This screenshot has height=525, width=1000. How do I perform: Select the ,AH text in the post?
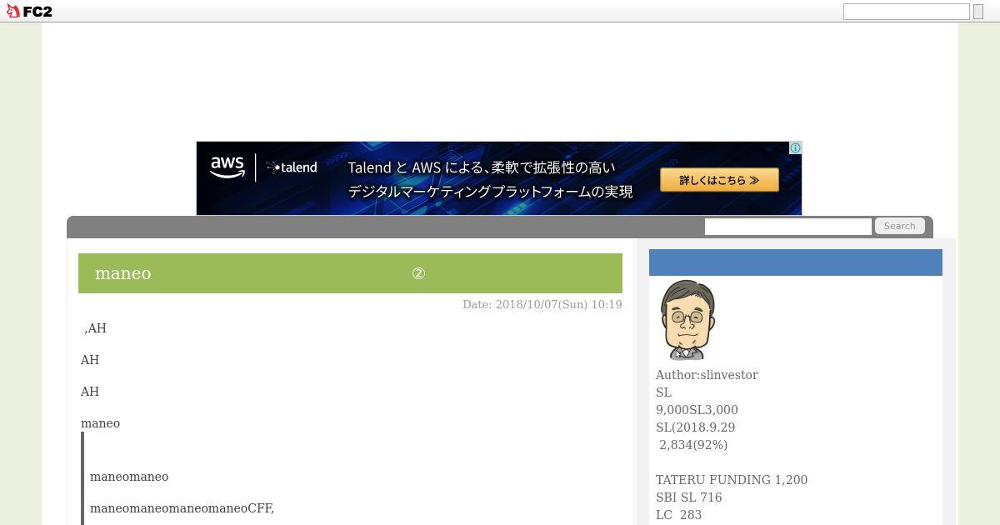click(x=95, y=328)
